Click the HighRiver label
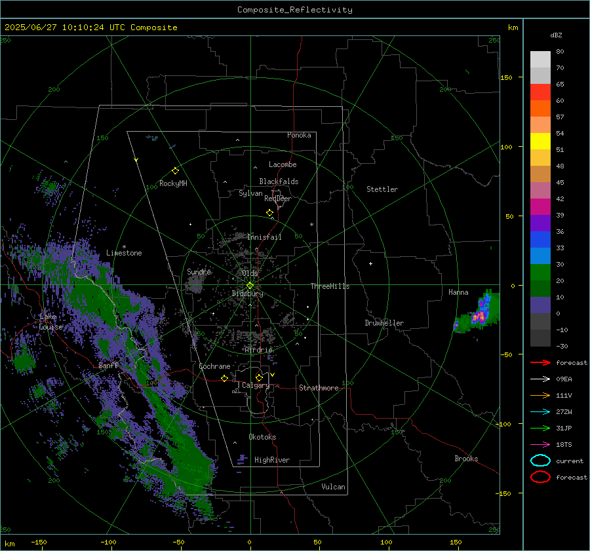 272,460
